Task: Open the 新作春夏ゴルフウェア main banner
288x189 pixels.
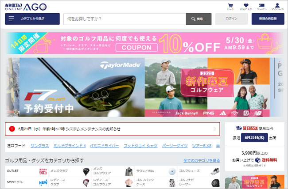Action: (x=207, y=87)
